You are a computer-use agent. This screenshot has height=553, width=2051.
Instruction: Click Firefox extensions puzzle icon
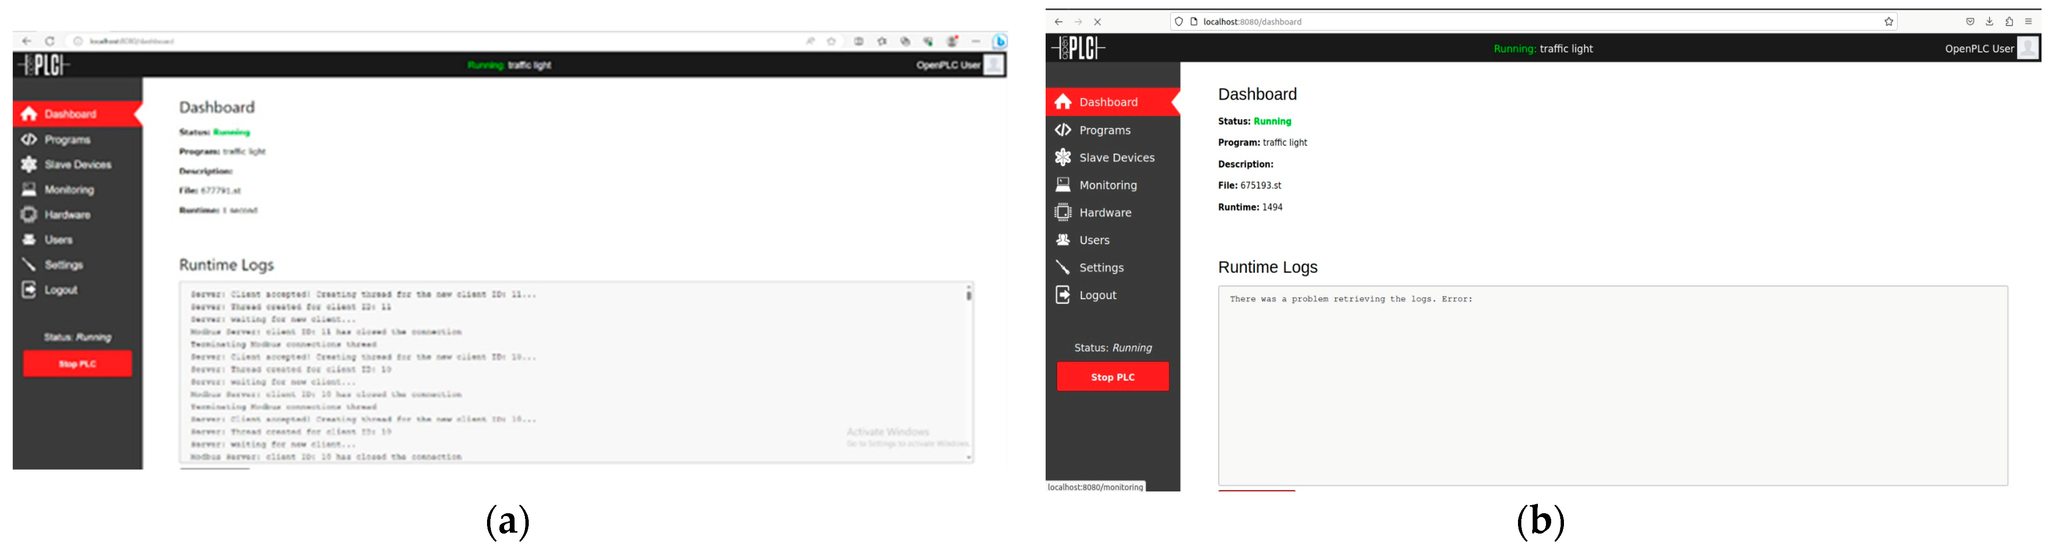point(2010,22)
